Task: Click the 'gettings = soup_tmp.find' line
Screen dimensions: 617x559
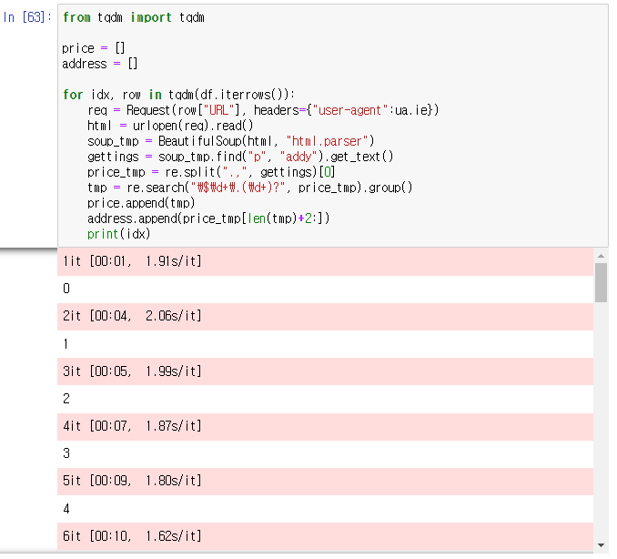Action: click(x=240, y=157)
